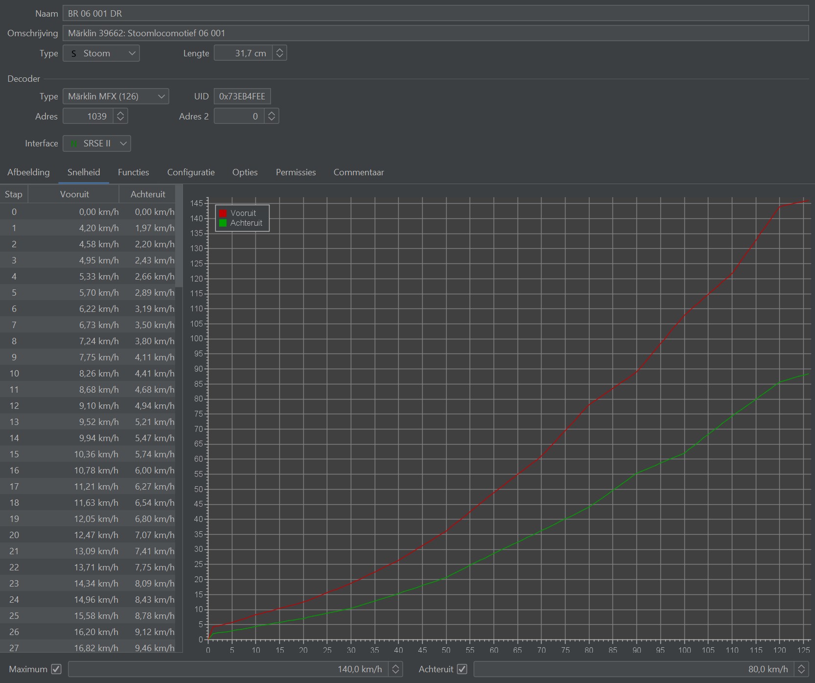Open the Interface dropdown SRSE II
815x683 pixels.
pos(97,143)
